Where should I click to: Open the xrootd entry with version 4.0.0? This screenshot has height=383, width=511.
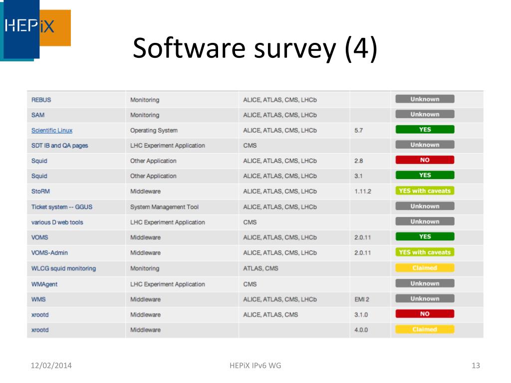click(x=40, y=330)
